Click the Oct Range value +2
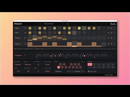Image resolution: width=130 pixels, height=97 pixels. 38,65
